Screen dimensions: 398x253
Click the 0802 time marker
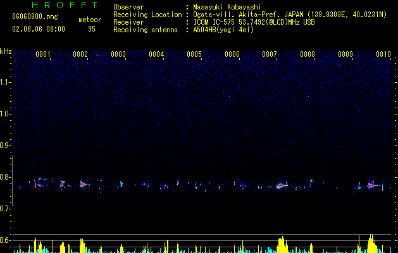tap(80, 54)
